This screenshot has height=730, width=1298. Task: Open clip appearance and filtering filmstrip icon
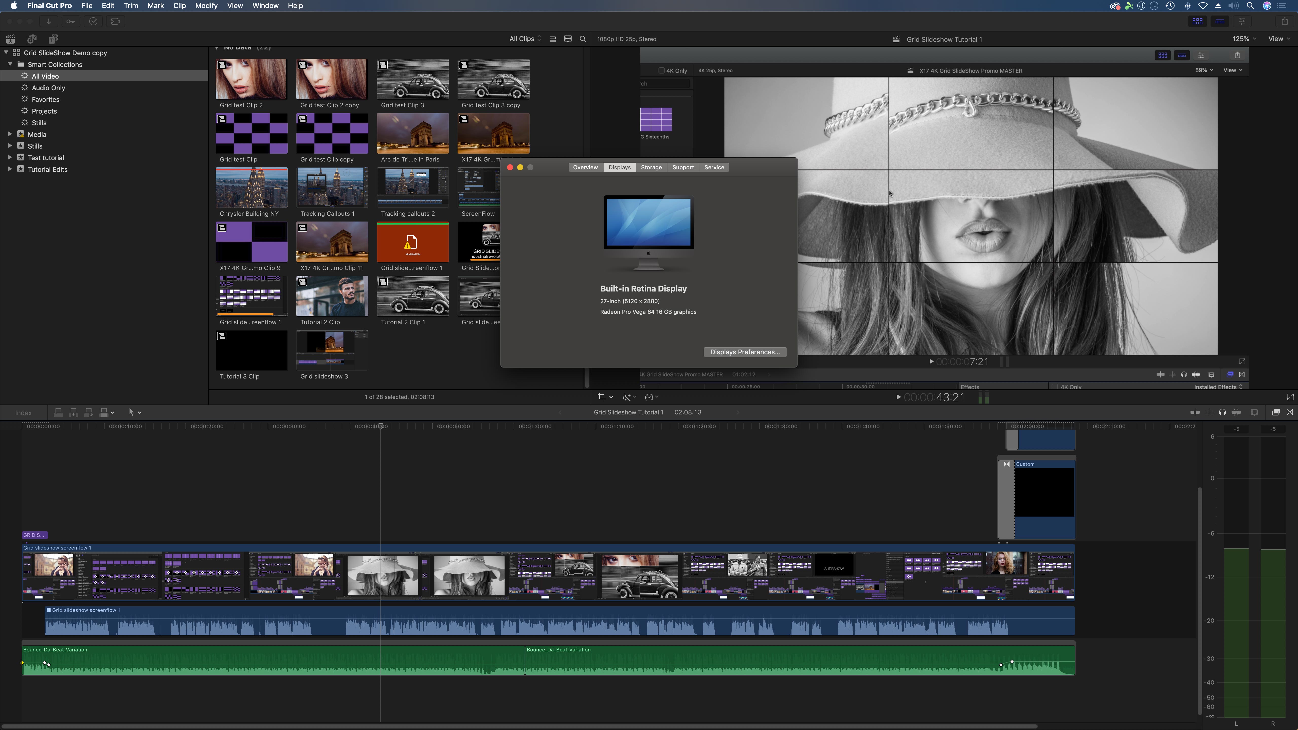[x=568, y=39]
